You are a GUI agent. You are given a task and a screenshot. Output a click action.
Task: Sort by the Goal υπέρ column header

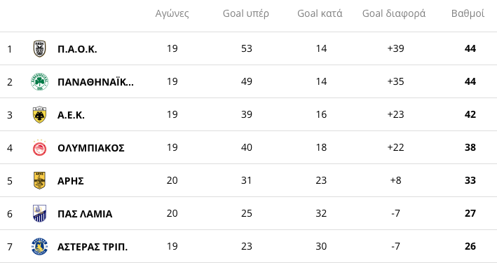pos(246,13)
